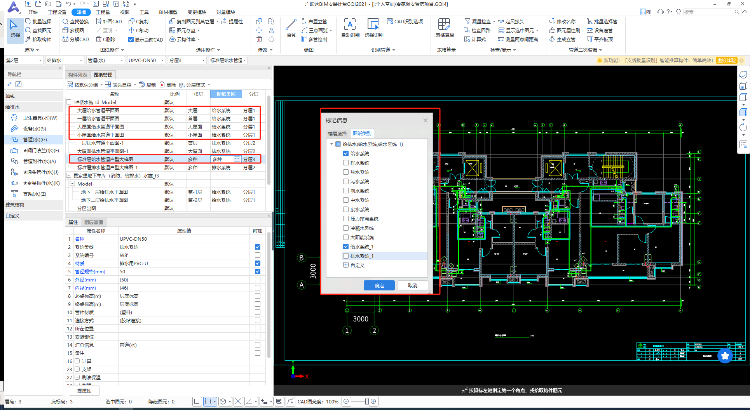
Task: Open the BIM模型 ribbon tab
Action: tap(168, 12)
